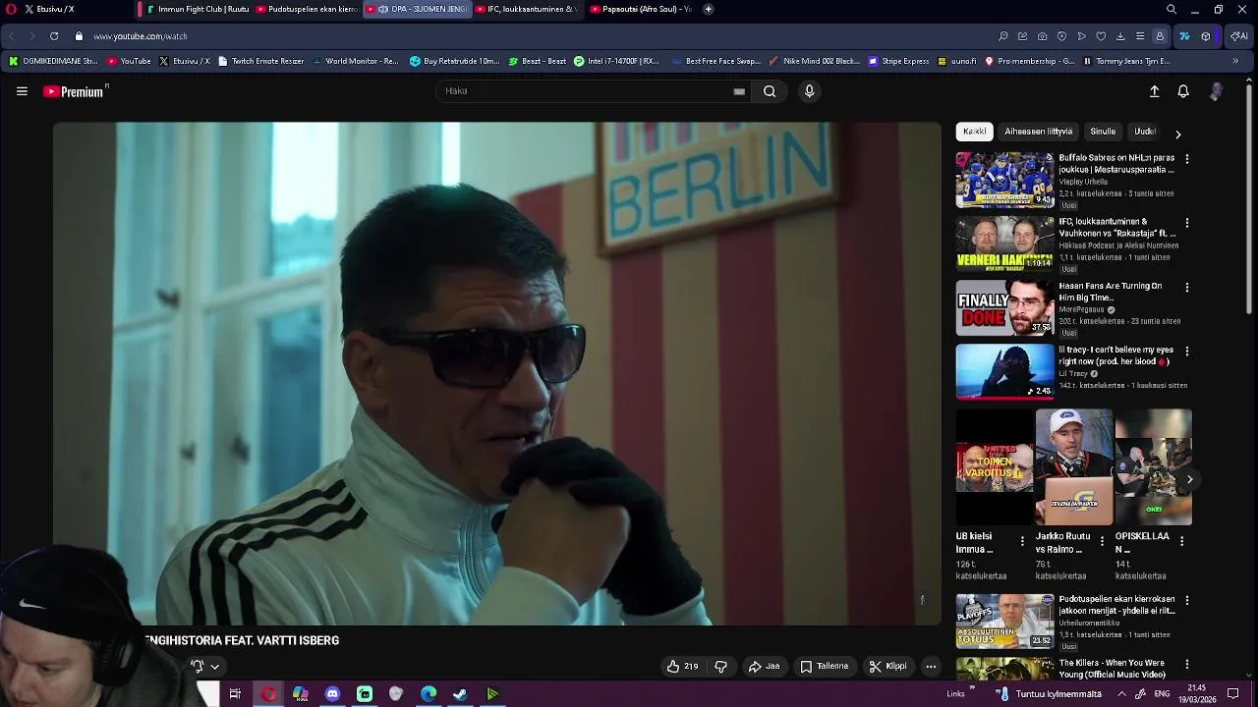Screen dimensions: 1258x707
Task: Like the video with the thumbs-up button
Action: tap(682, 666)
